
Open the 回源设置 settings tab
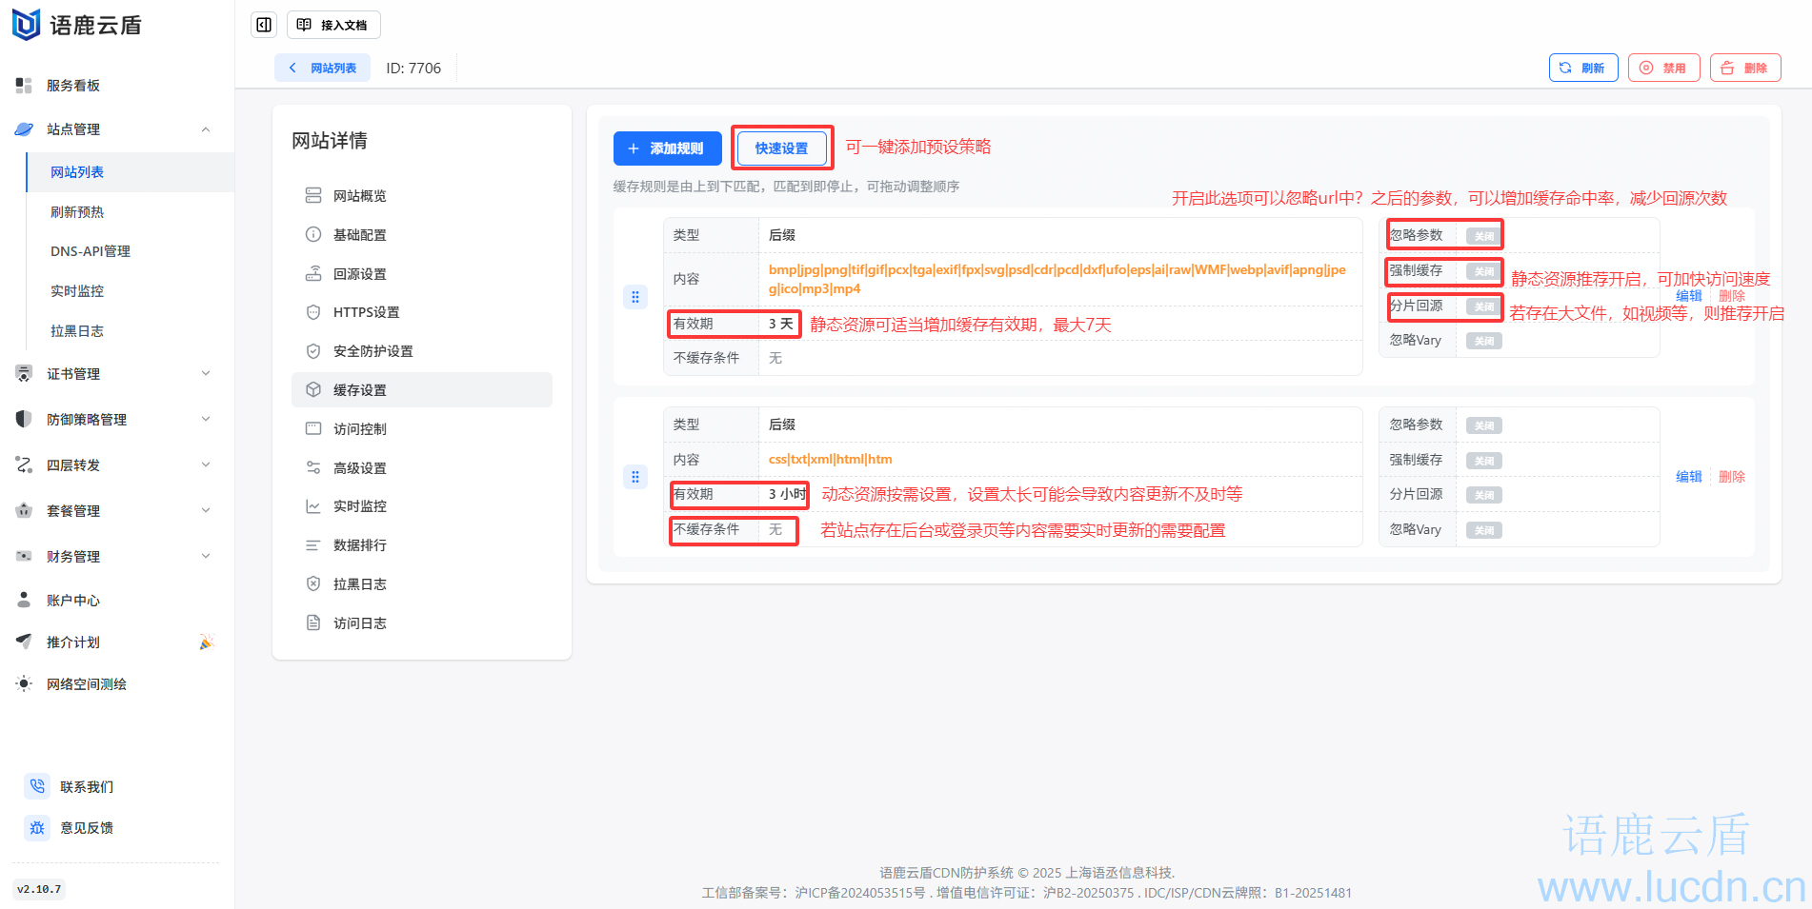[x=359, y=274]
